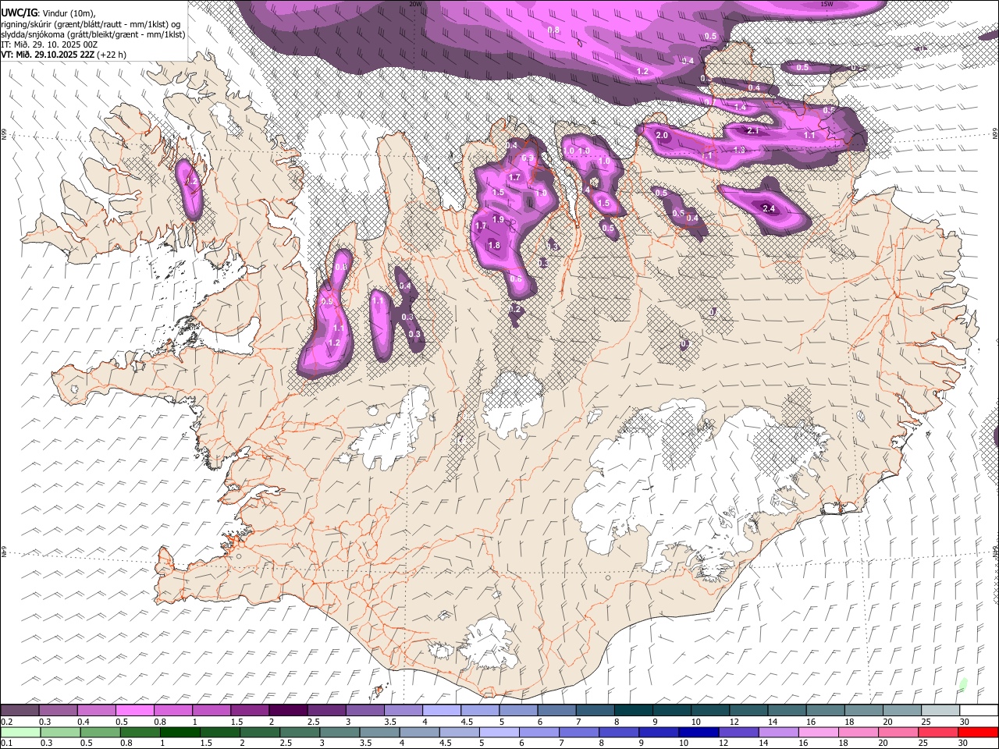Screen dimensions: 999x749
Task: Select the light lavender upper swatch for 4–4.5
Action: coord(442,711)
